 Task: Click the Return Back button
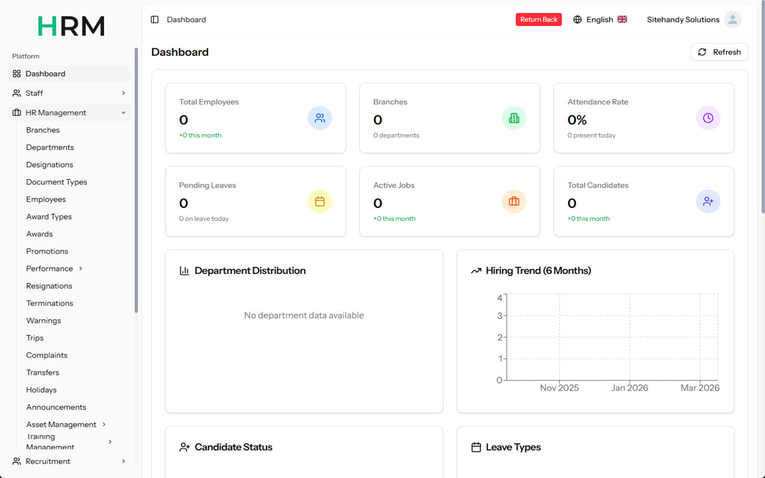(x=538, y=20)
